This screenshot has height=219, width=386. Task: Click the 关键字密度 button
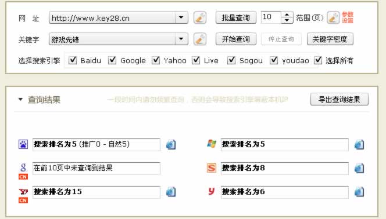[x=330, y=39]
